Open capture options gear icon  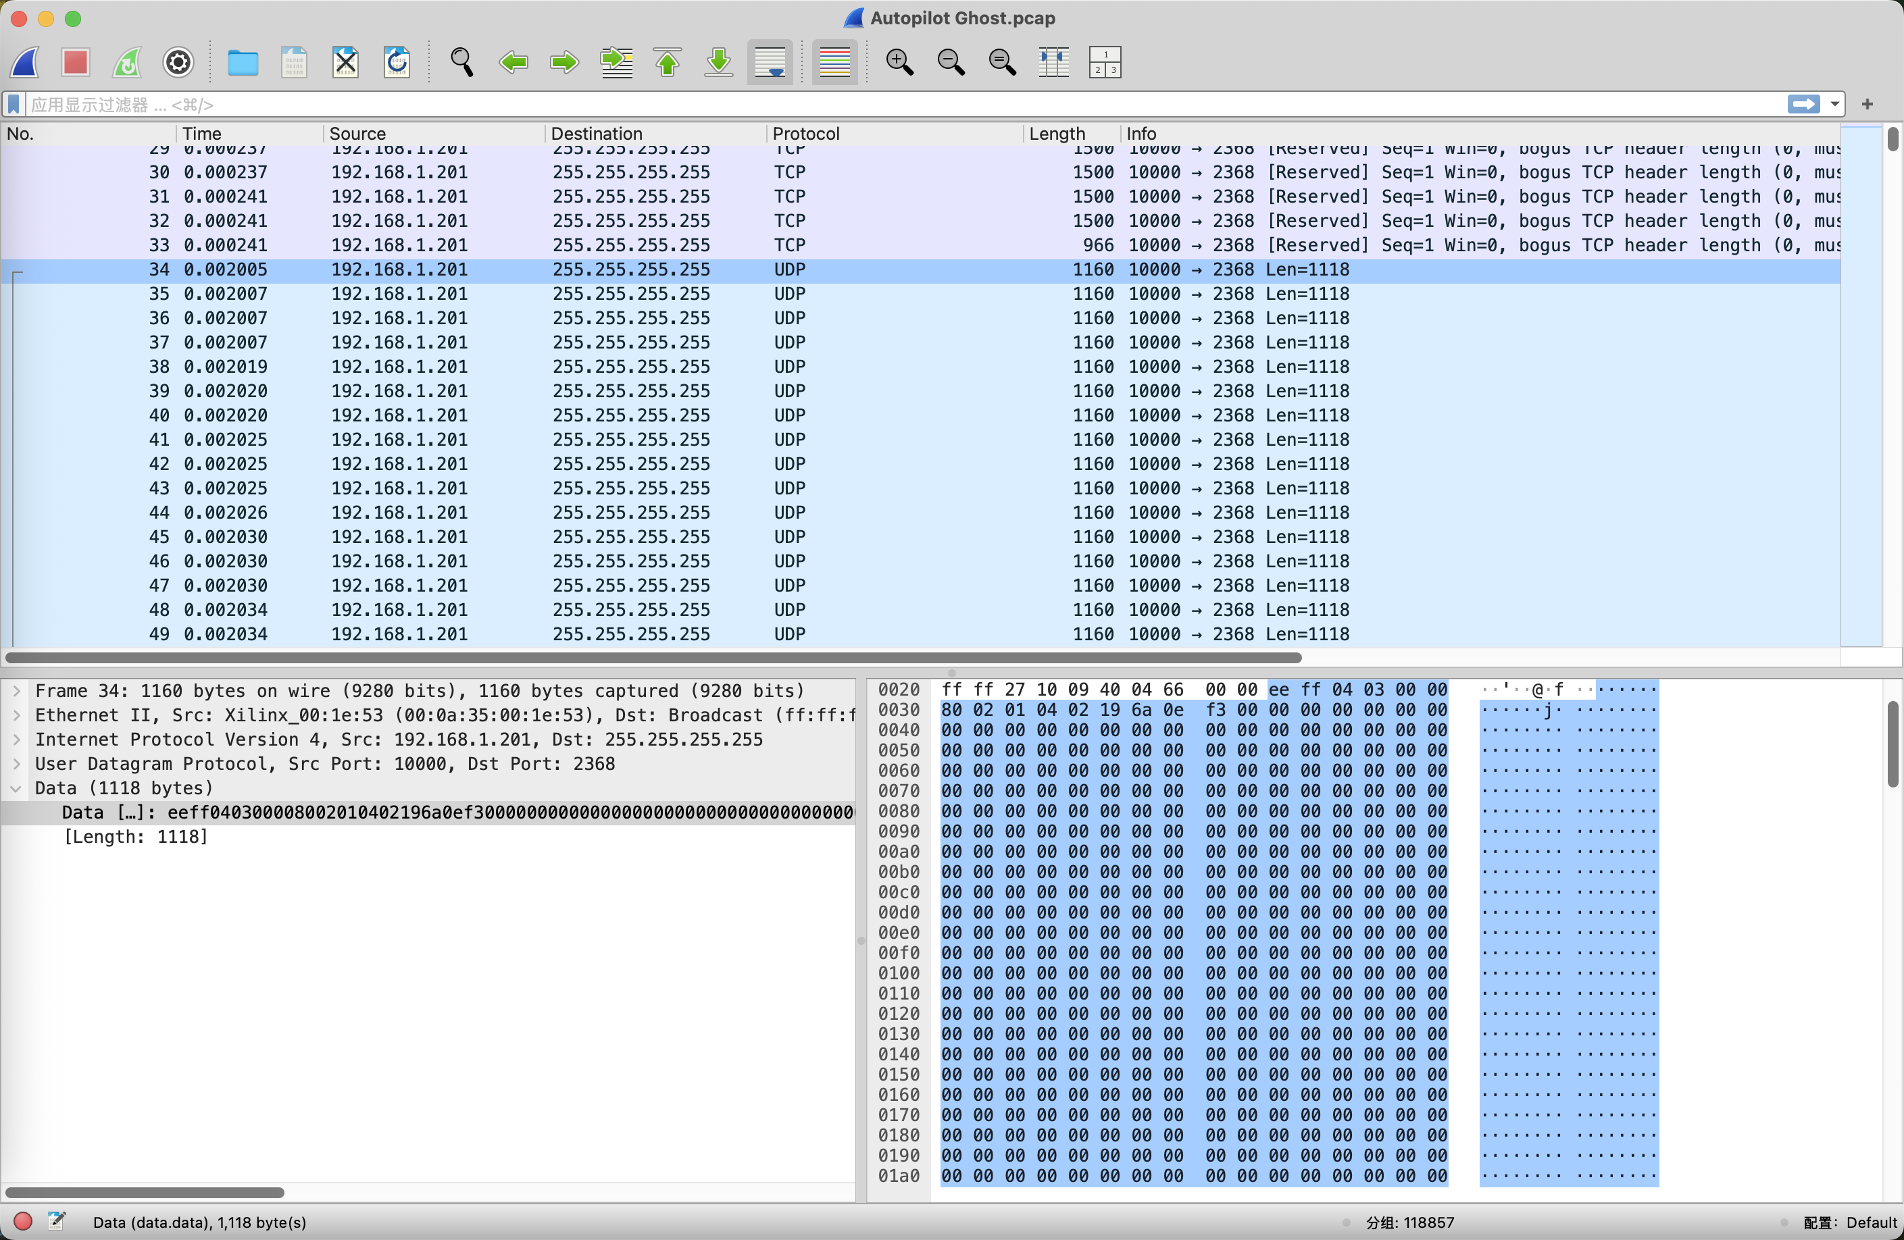click(178, 61)
